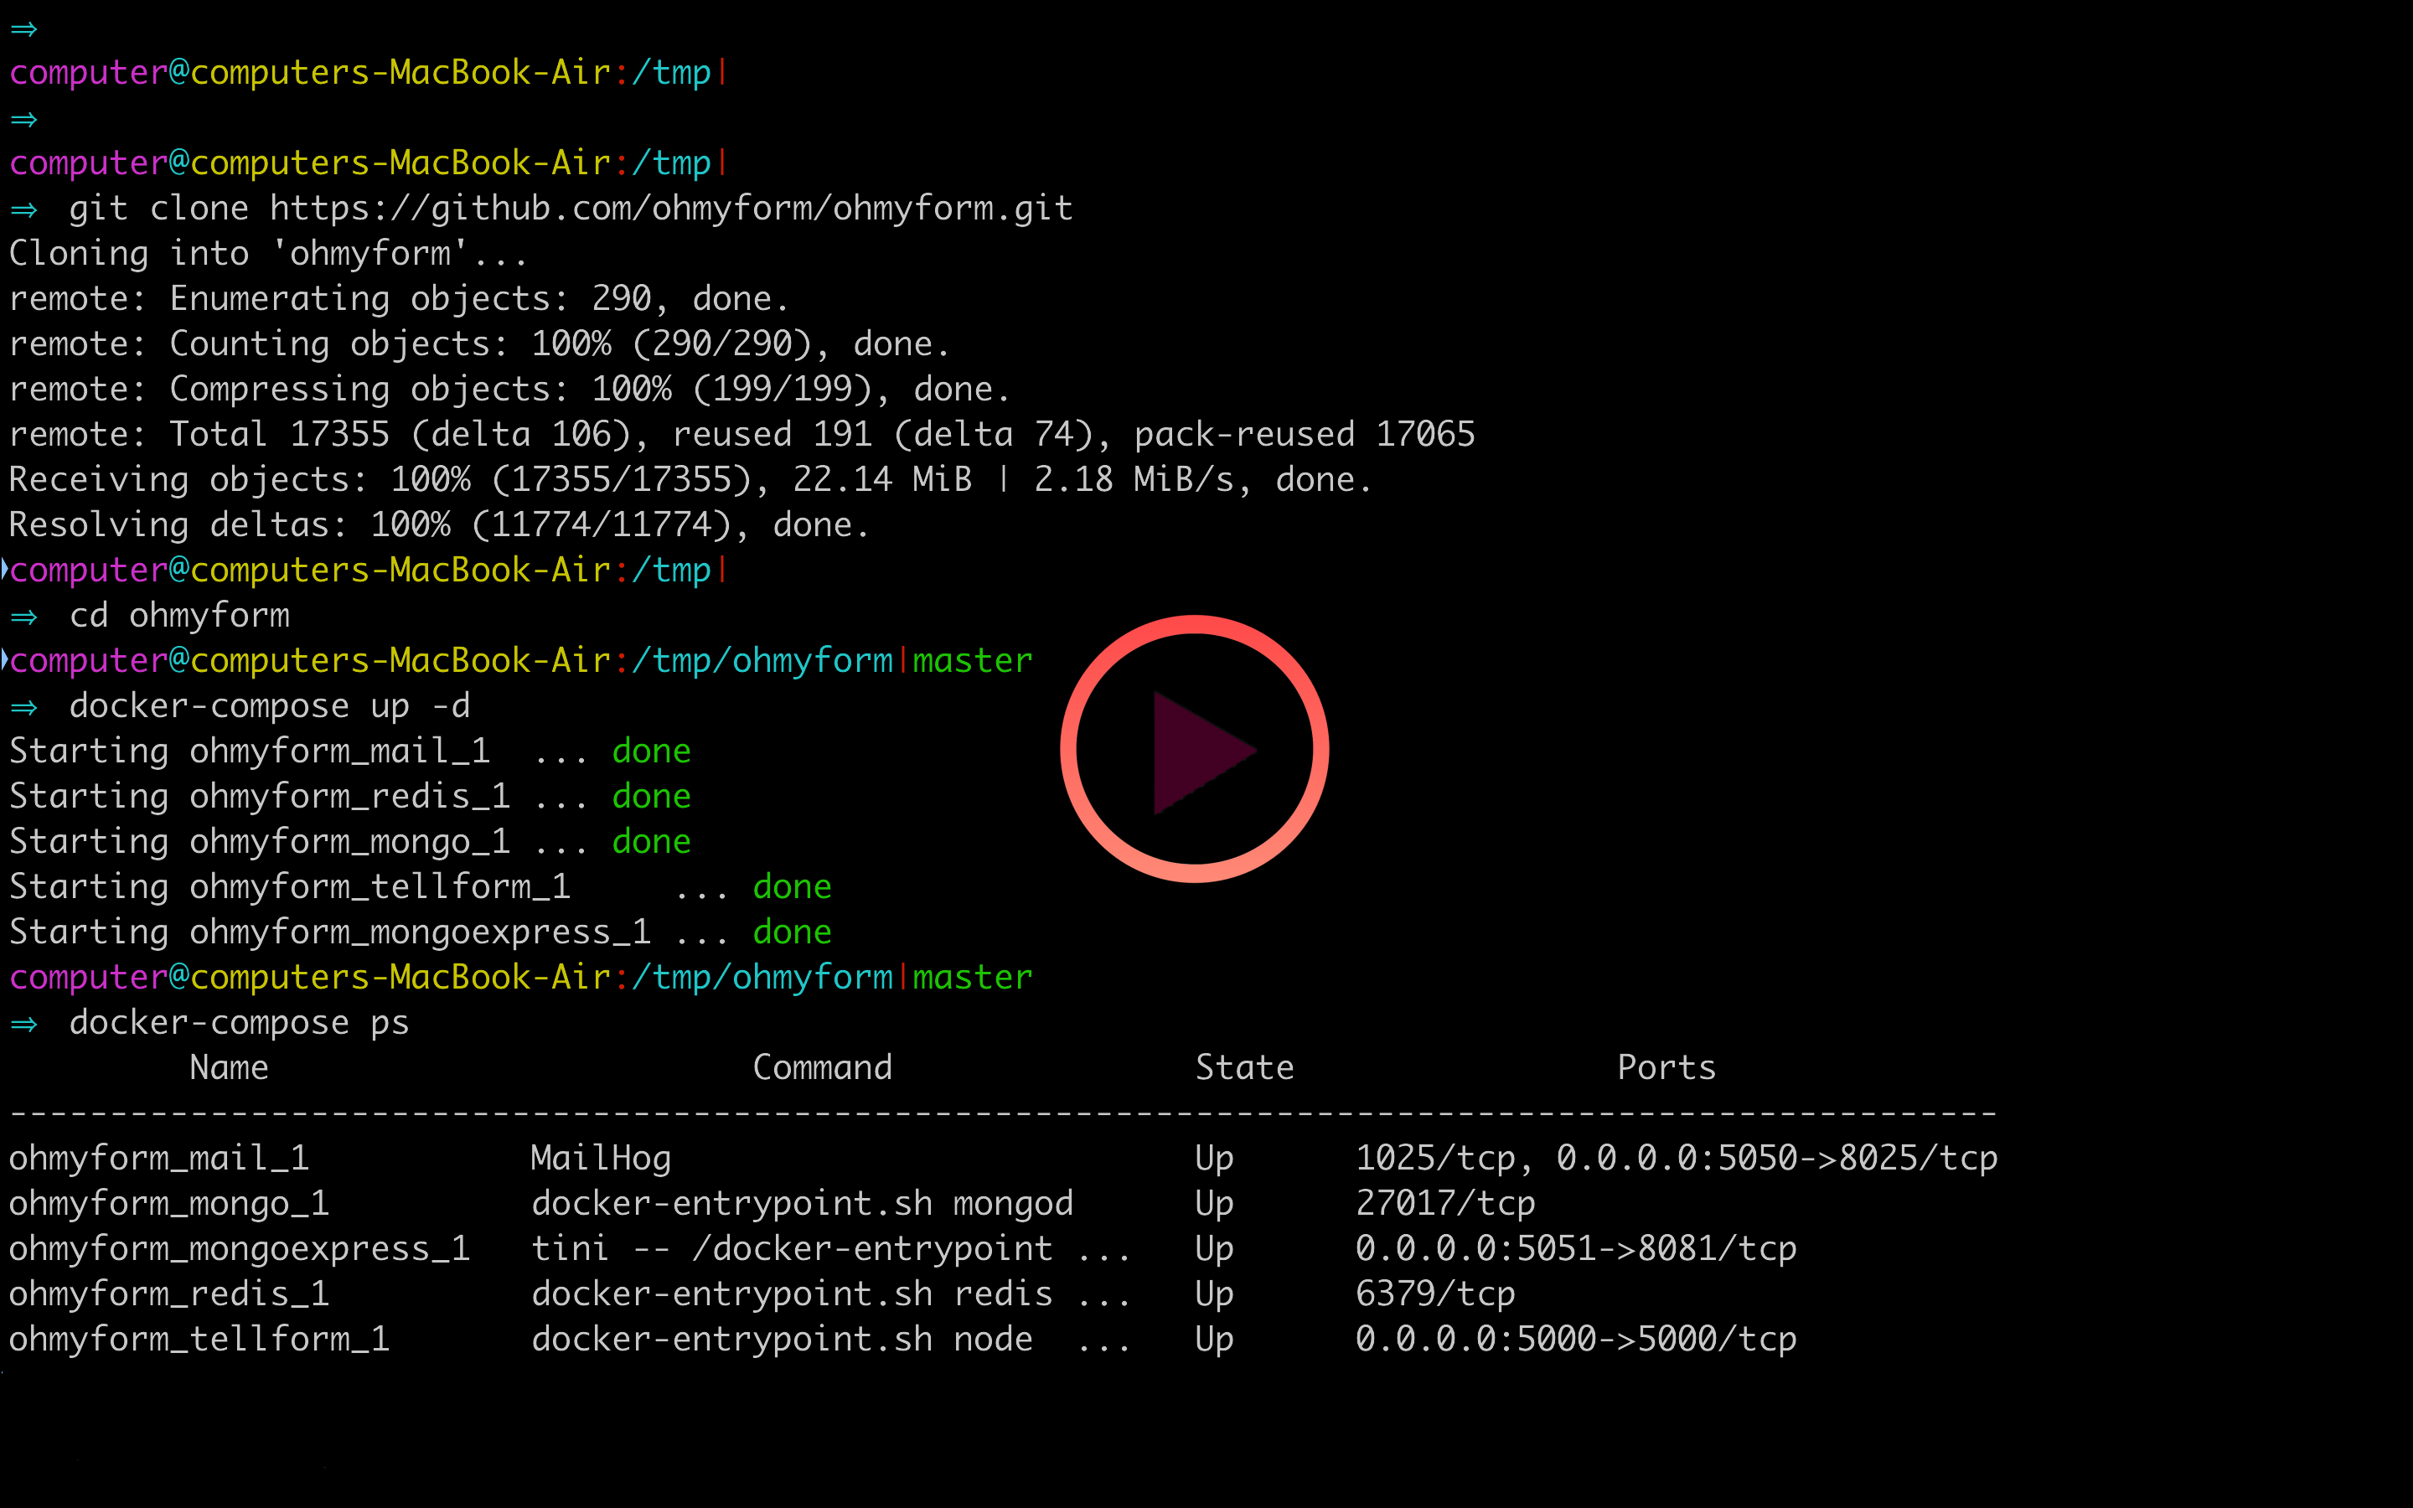Click 'tini -- /docker-entrypoint ...' command cell
The image size is (2413, 1508).
point(830,1248)
